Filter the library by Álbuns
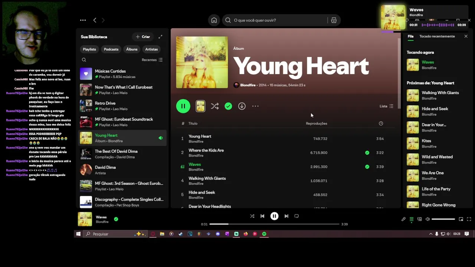This screenshot has width=475, height=267. pos(132,49)
